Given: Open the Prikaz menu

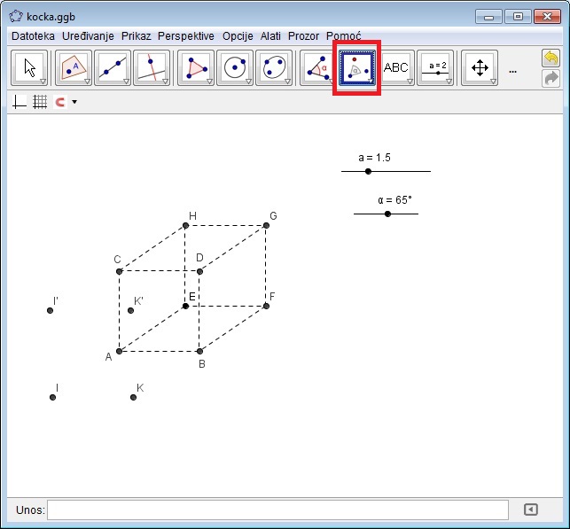Looking at the screenshot, I should (136, 36).
